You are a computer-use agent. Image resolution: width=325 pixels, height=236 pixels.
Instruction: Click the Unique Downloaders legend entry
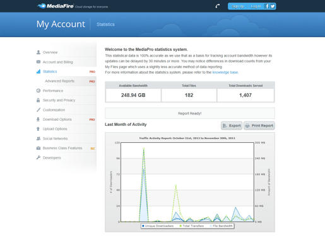[x=158, y=226]
